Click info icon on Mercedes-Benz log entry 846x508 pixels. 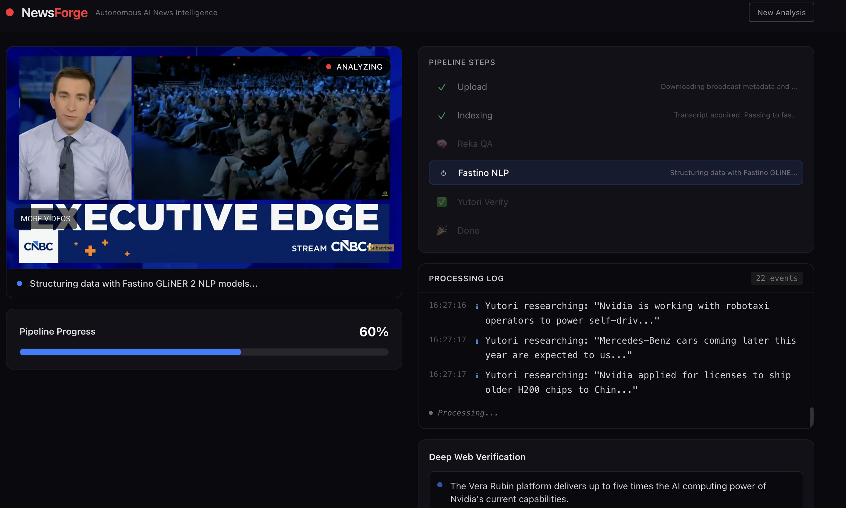coord(477,341)
